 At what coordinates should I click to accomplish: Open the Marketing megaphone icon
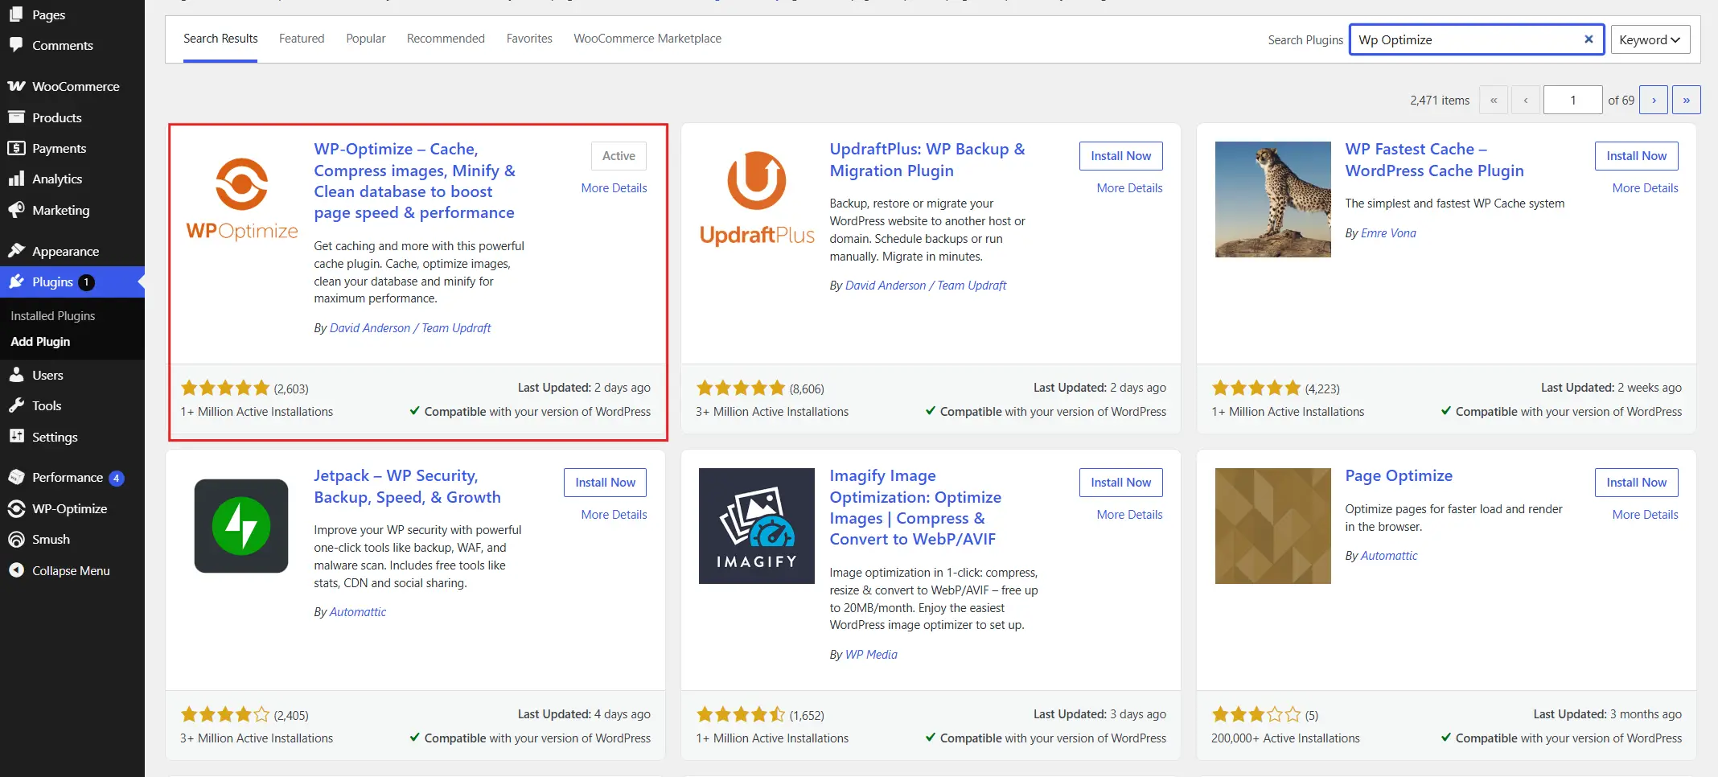[16, 210]
